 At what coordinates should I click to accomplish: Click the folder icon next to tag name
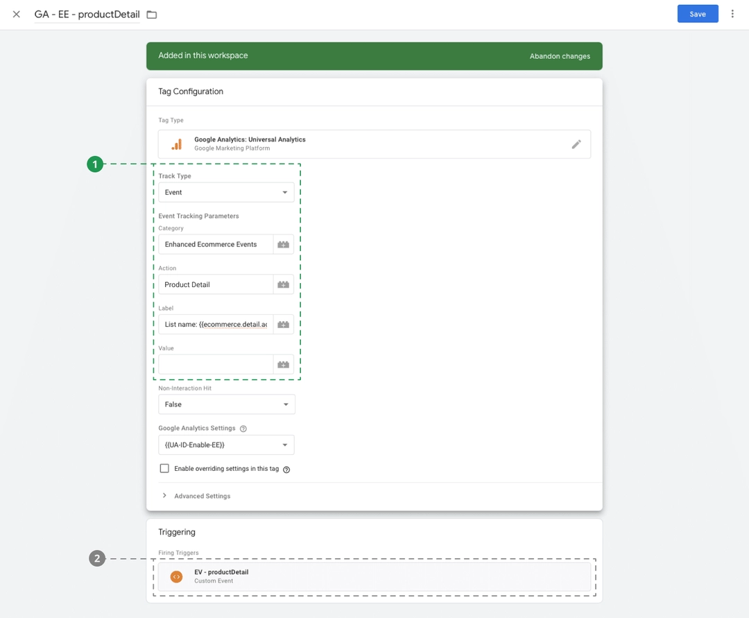tap(151, 15)
